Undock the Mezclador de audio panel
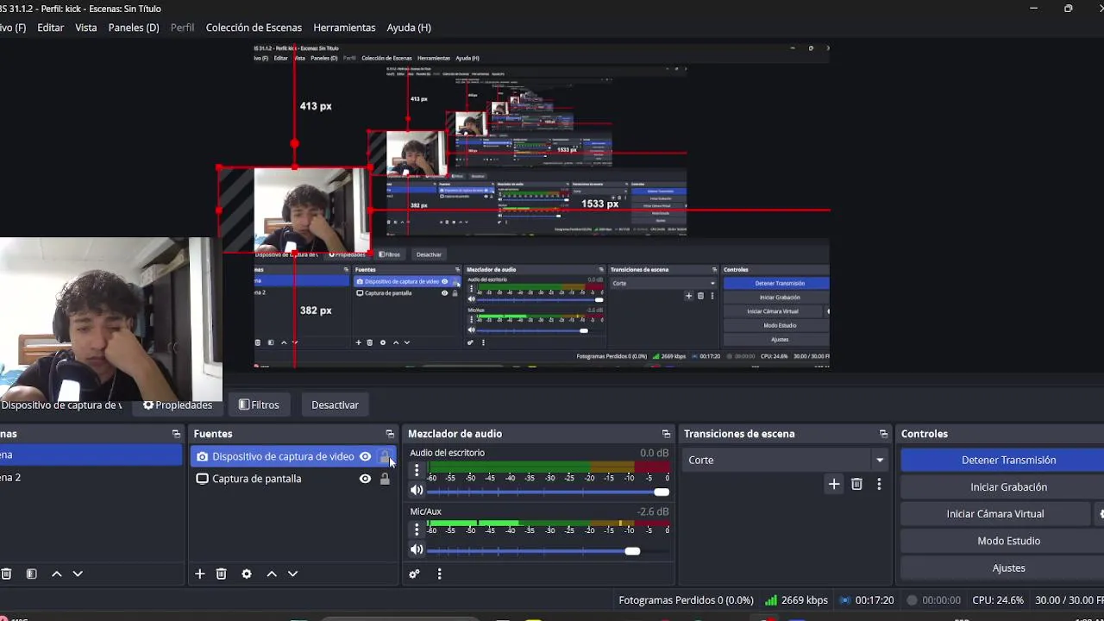1104x621 pixels. (x=666, y=434)
